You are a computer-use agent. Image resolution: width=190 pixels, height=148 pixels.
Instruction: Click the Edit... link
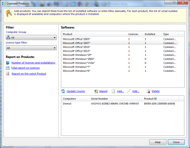(x=136, y=91)
